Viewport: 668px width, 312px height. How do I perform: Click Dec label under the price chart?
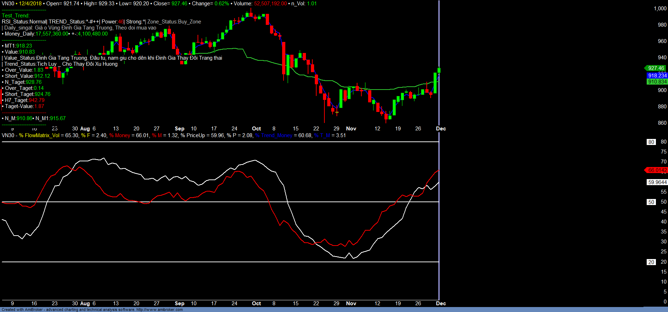pyautogui.click(x=441, y=129)
